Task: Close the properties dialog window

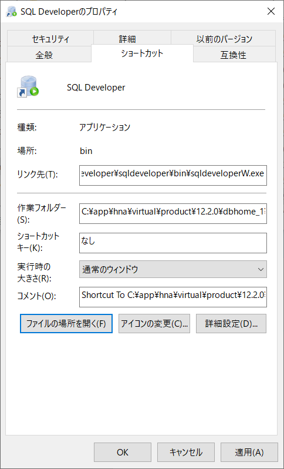Action: tap(271, 11)
